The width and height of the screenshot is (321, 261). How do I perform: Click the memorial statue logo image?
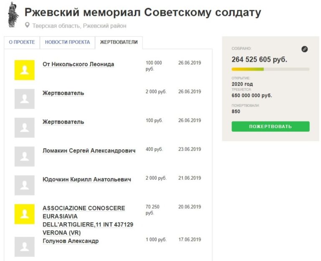pyautogui.click(x=13, y=14)
